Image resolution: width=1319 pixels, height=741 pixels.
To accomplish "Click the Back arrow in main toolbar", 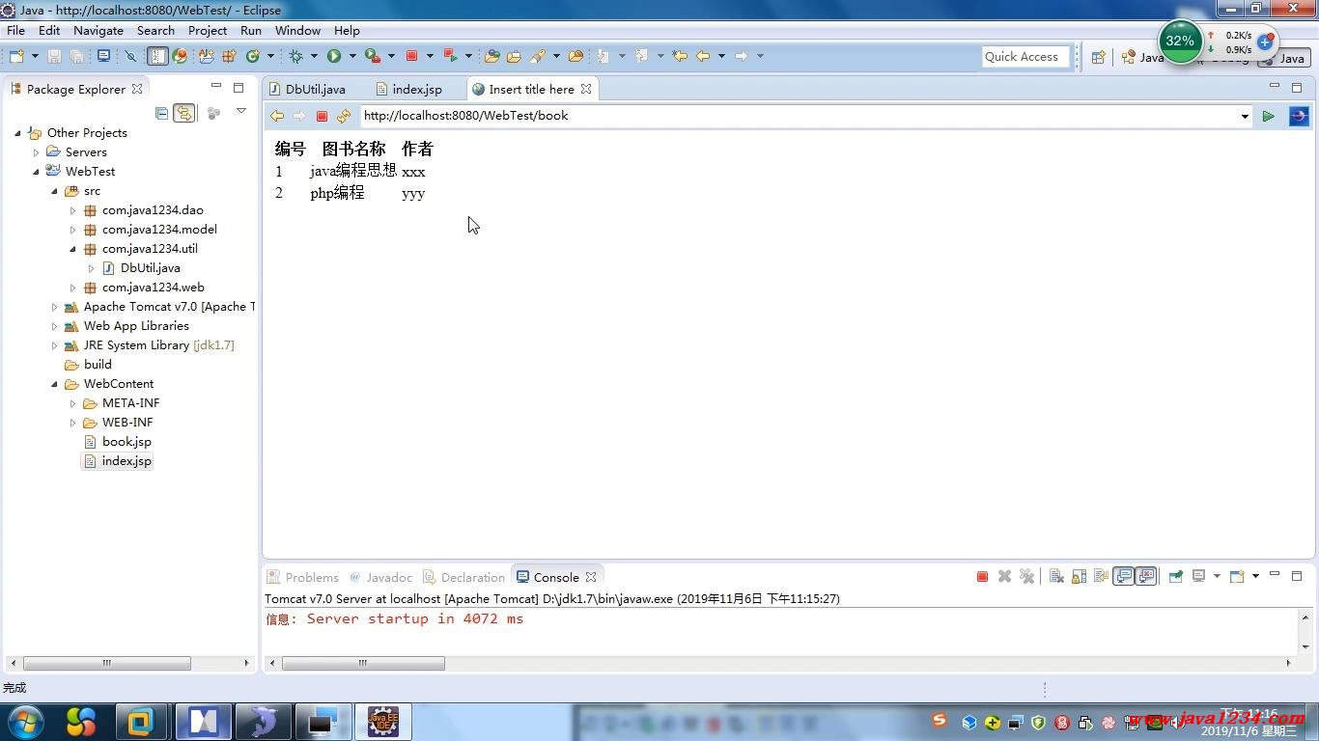I will (703, 56).
